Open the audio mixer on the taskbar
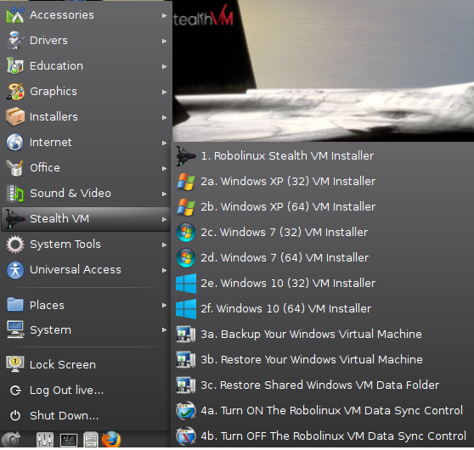 pyautogui.click(x=45, y=440)
